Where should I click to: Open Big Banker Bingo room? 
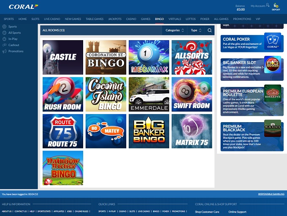[149, 131]
